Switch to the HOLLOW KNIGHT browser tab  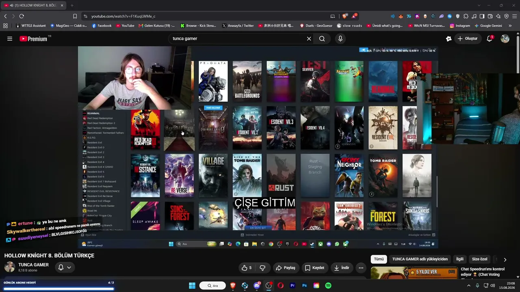click(x=34, y=5)
